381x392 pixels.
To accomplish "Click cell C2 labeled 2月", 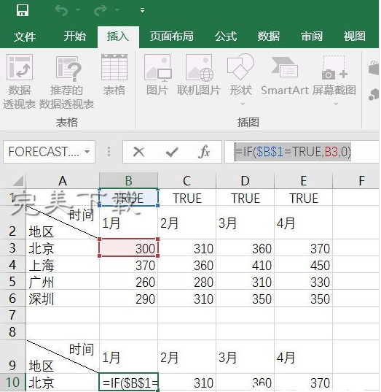I will 187,223.
